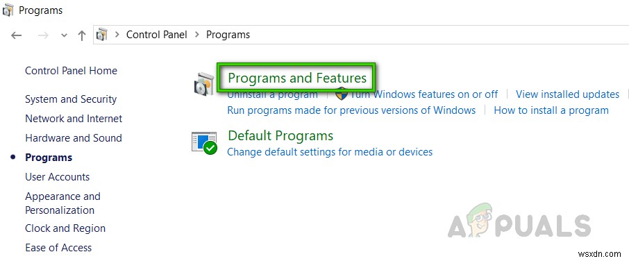Select Programs in the address breadcrumb
The width and height of the screenshot is (629, 261).
pyautogui.click(x=228, y=35)
